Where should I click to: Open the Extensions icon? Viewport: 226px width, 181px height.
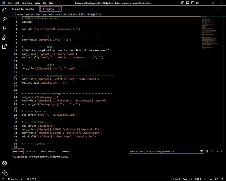pos(4,46)
